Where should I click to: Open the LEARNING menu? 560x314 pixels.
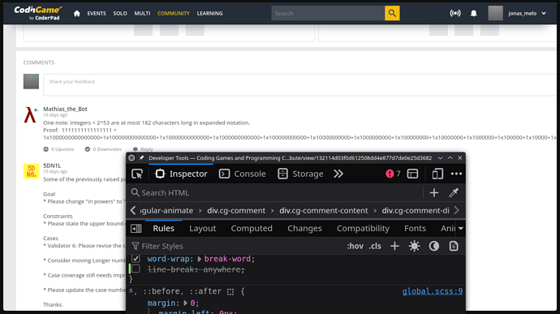click(x=209, y=14)
